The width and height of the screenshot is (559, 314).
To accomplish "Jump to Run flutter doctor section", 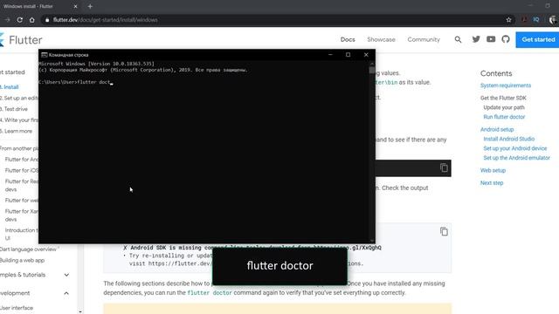I will pyautogui.click(x=504, y=117).
